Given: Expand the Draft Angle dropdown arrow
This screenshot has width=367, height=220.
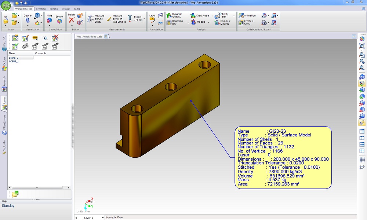Looking at the screenshot, I should pyautogui.click(x=212, y=16).
